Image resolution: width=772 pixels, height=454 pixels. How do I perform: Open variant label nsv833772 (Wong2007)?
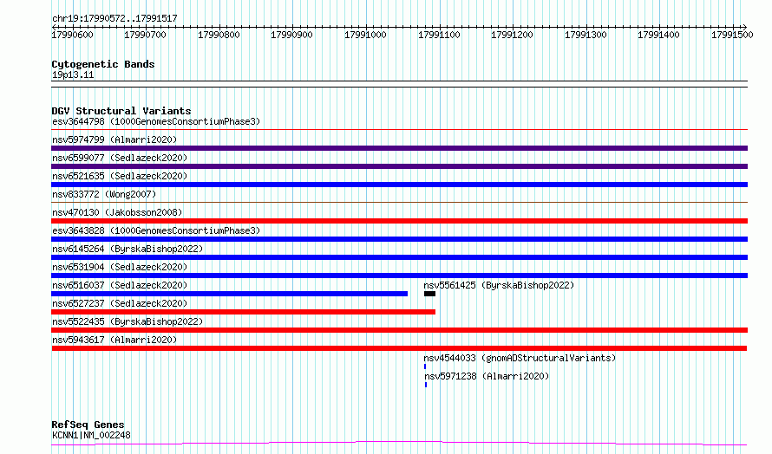104,194
